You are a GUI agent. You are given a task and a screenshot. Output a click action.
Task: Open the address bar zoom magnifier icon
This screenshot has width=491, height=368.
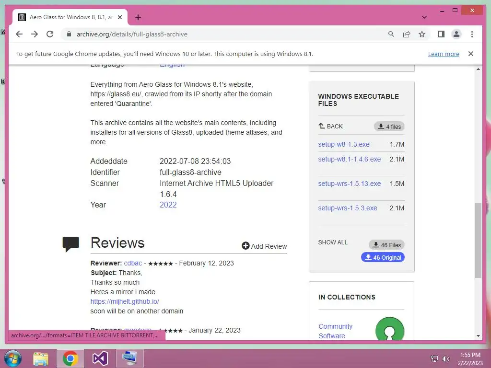pos(391,34)
